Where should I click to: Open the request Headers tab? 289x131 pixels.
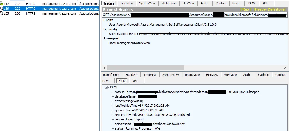click(108, 3)
